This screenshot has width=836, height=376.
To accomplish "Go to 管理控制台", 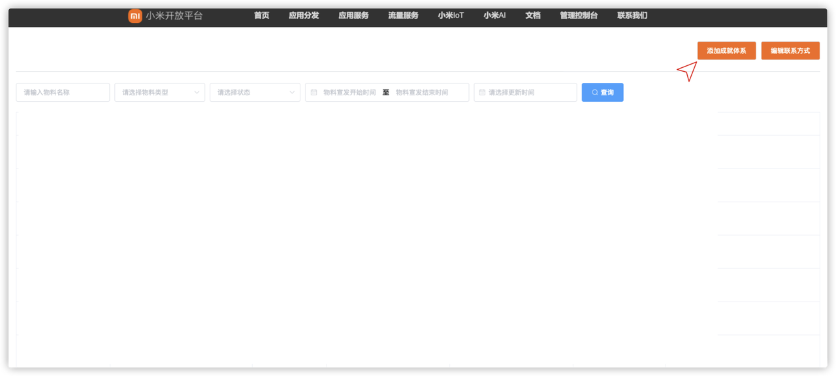I will [x=577, y=16].
